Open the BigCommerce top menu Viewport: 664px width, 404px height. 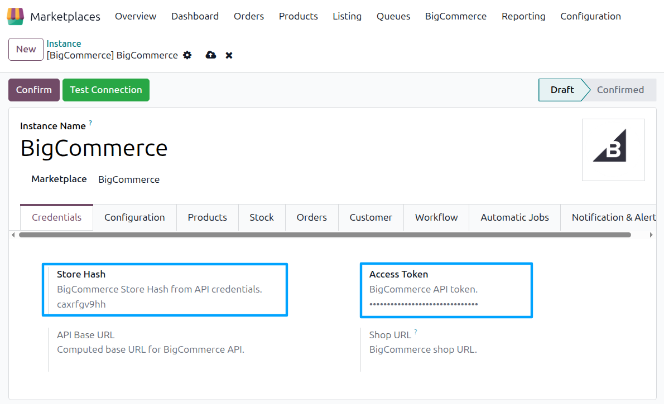point(456,16)
